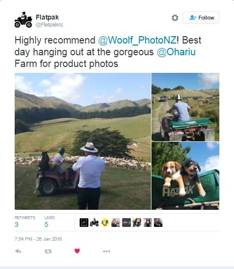Click the reply arrow icon
Screen dimensions: 234x269
point(18,251)
